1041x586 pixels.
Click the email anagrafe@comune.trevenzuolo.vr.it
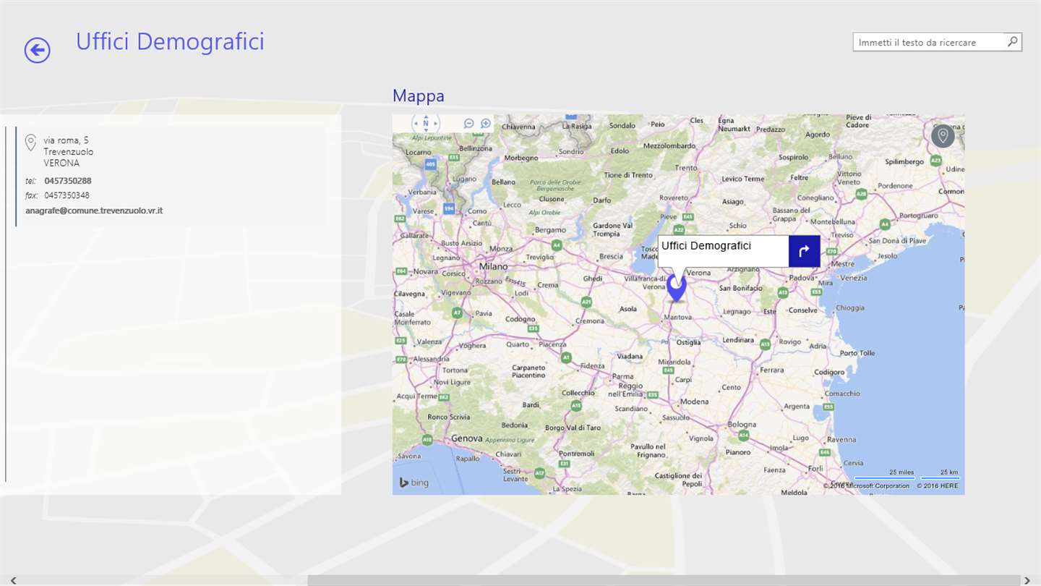(94, 211)
